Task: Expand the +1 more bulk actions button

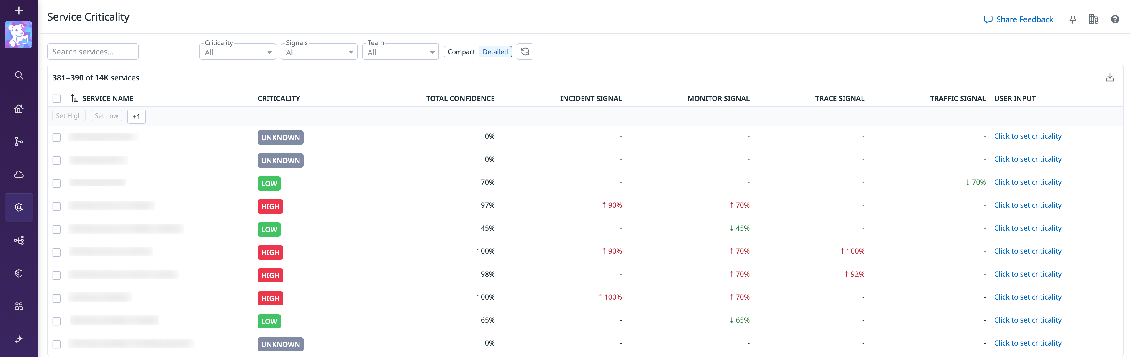Action: 136,117
